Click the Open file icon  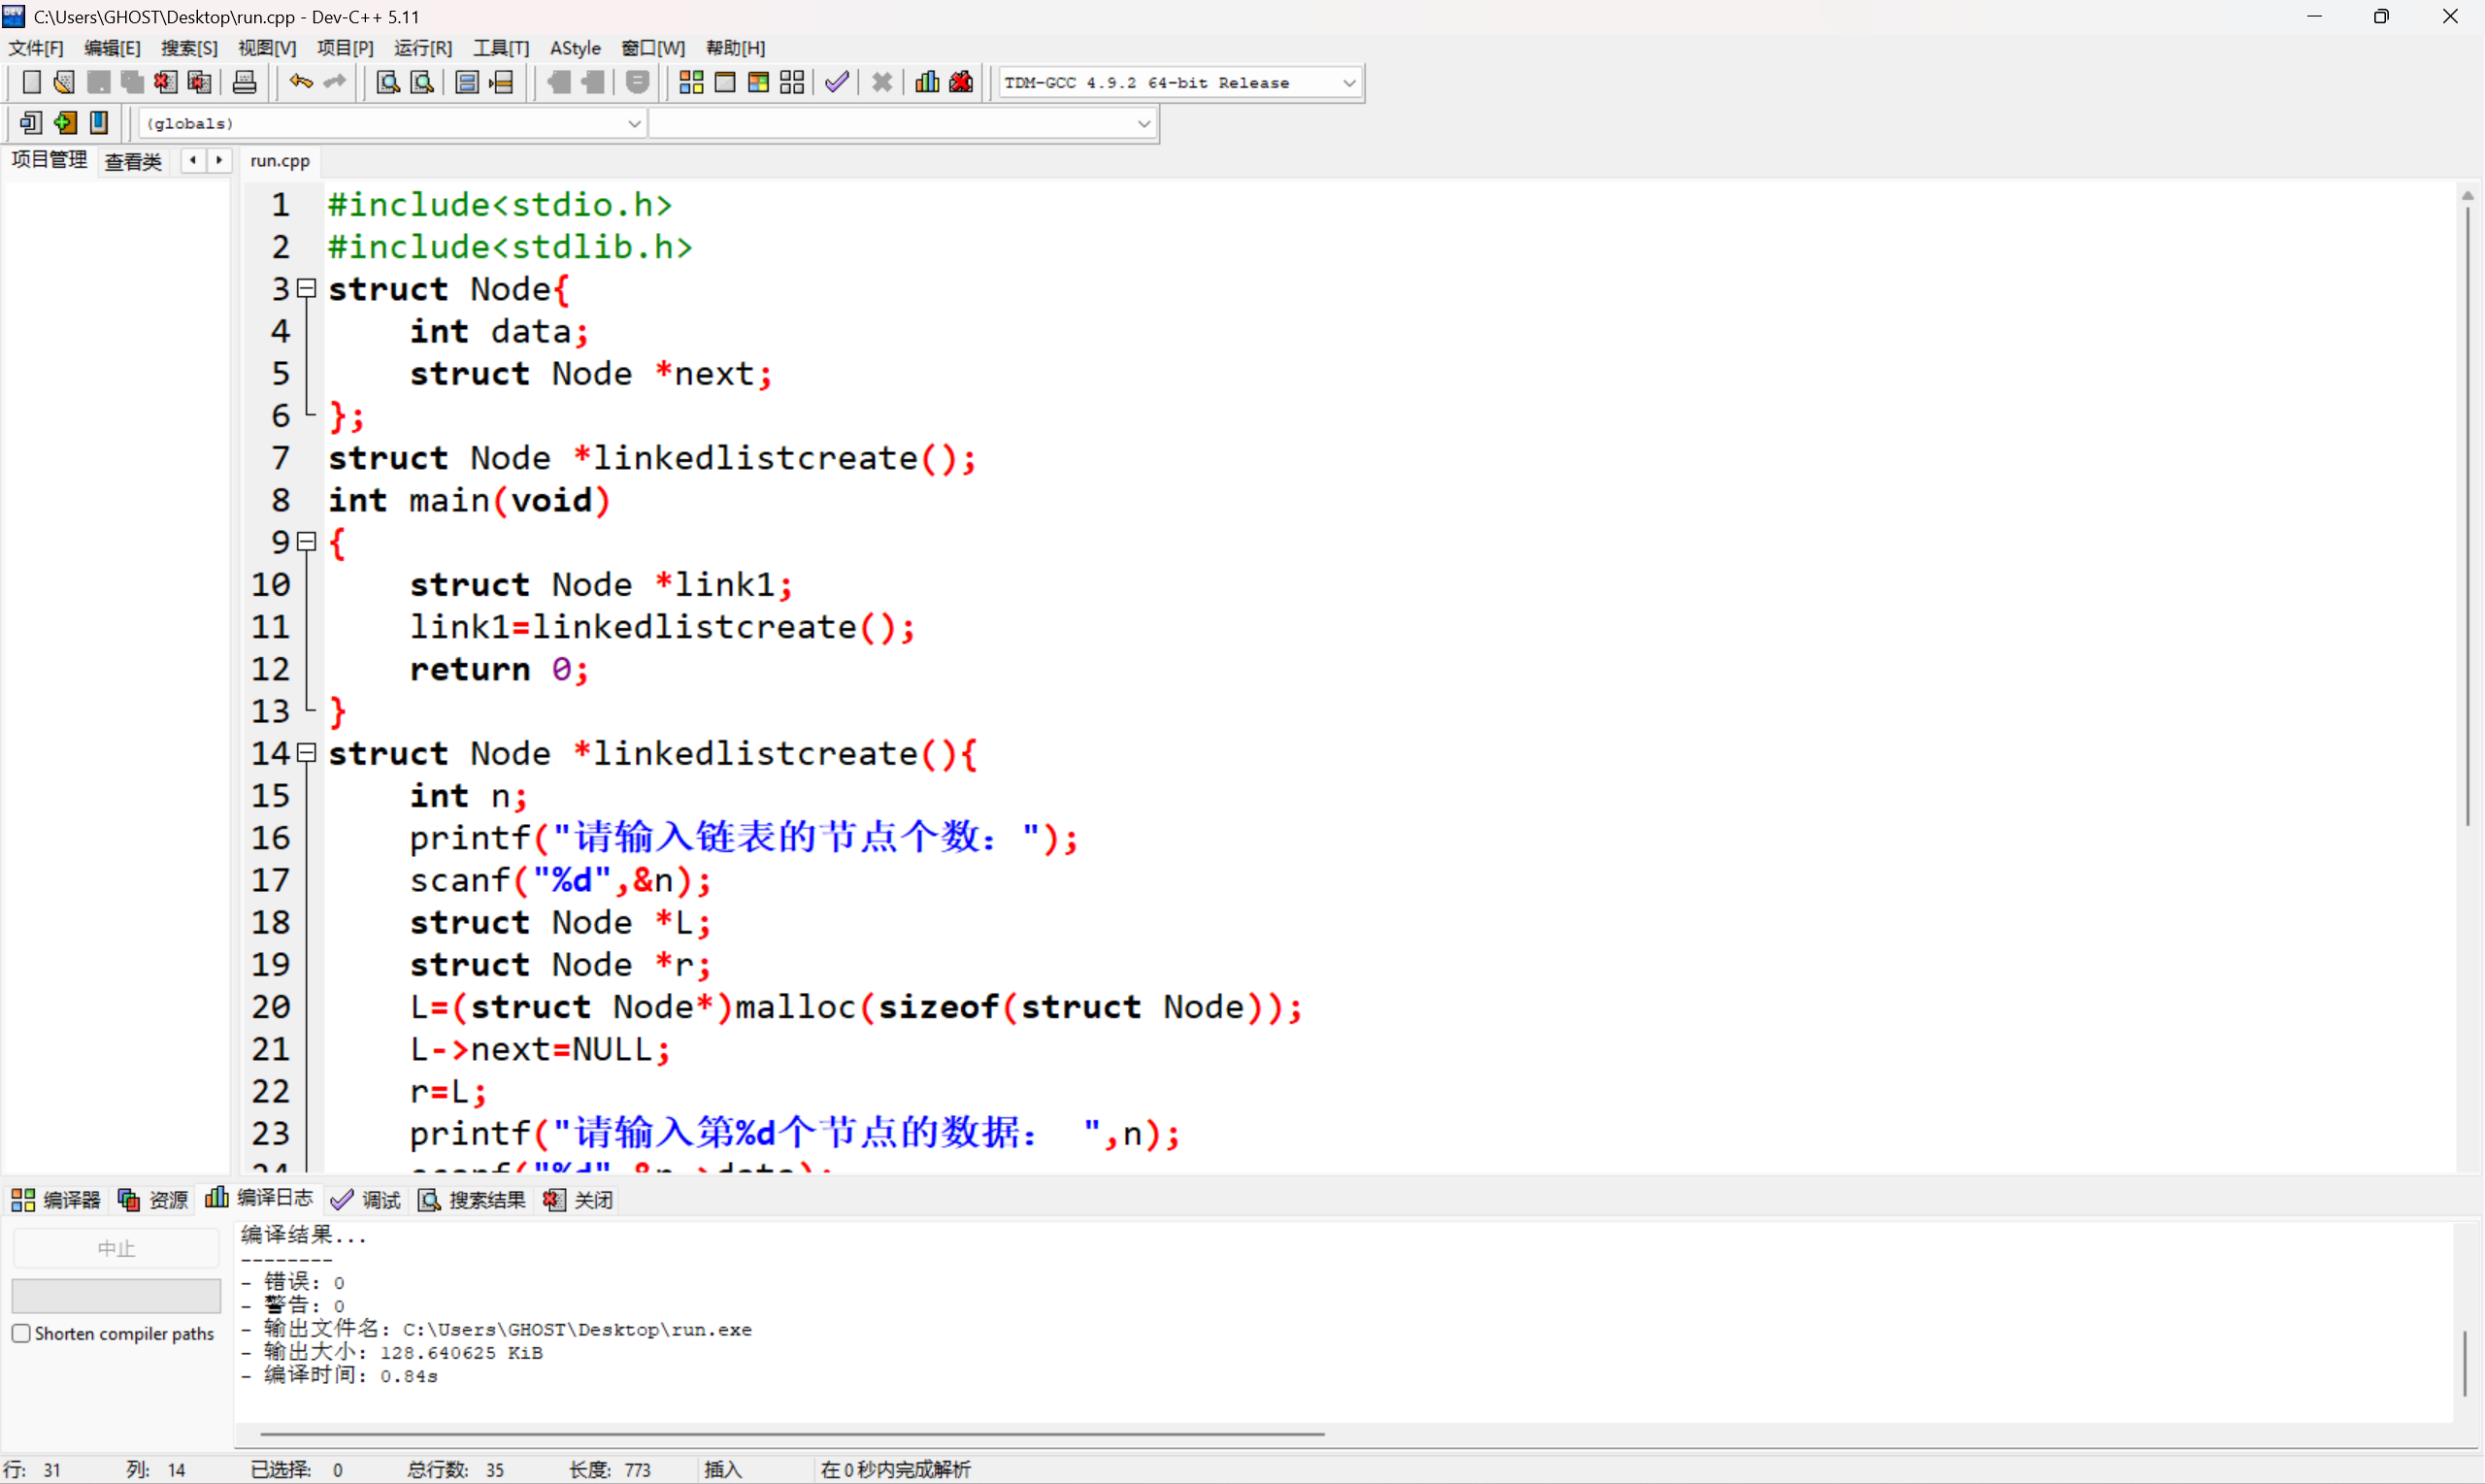(64, 83)
